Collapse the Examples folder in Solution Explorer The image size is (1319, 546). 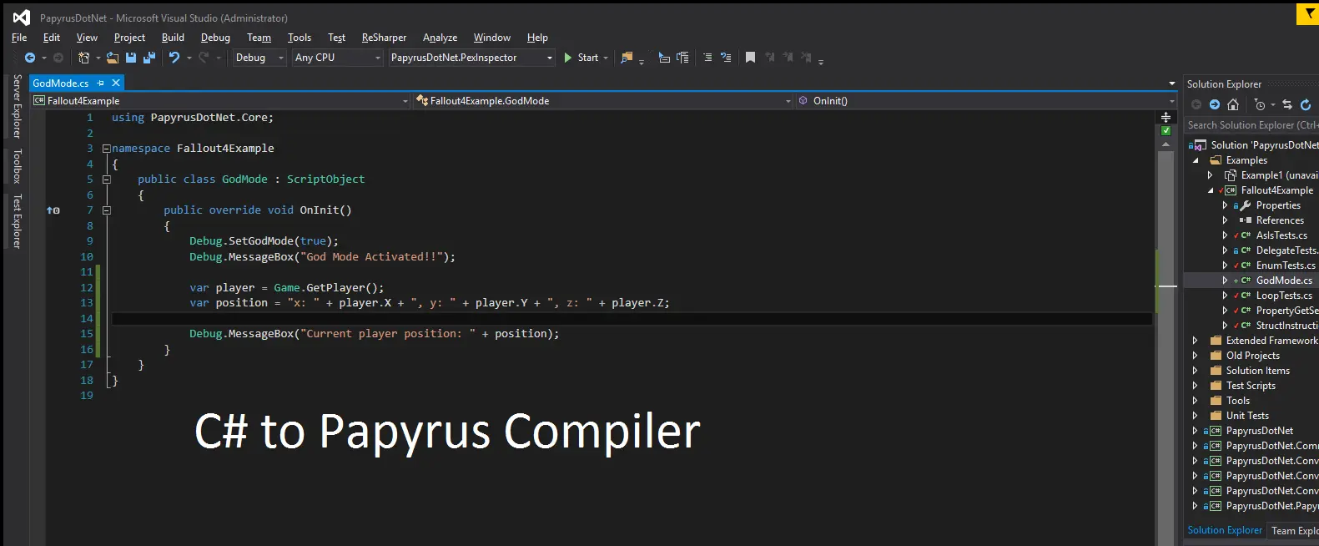point(1196,160)
